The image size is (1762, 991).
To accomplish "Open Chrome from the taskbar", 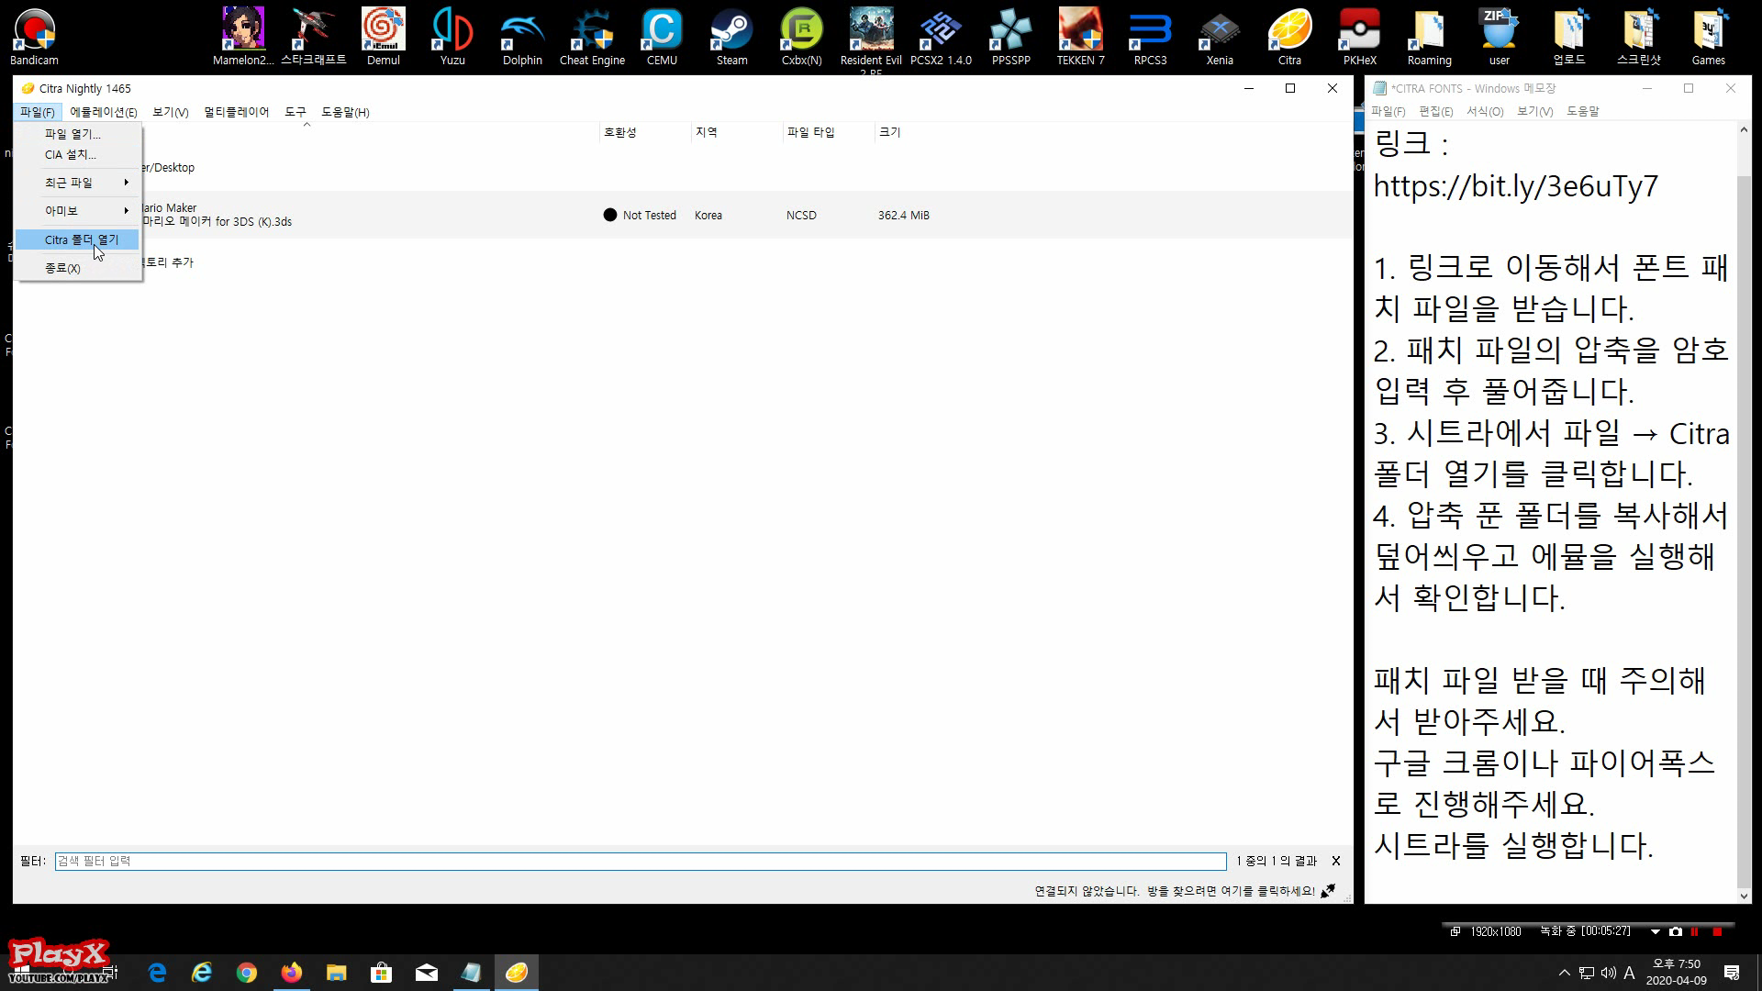I will click(x=246, y=973).
